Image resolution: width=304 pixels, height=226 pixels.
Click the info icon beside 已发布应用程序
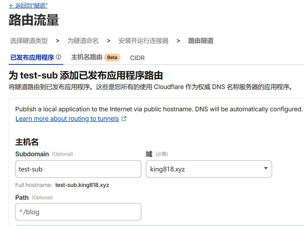click(x=59, y=57)
